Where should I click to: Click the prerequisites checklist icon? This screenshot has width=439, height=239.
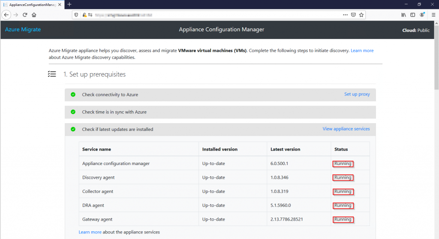pos(52,74)
